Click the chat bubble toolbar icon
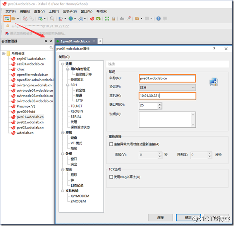This screenshot has height=226, width=234. tap(165, 19)
